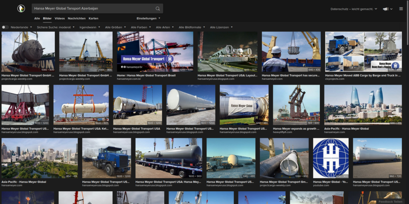Open Hansa Meyer expands as growth link

click(x=296, y=129)
